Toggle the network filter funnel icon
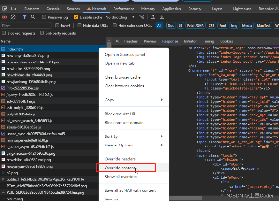The width and height of the screenshot is (279, 201). [25, 17]
